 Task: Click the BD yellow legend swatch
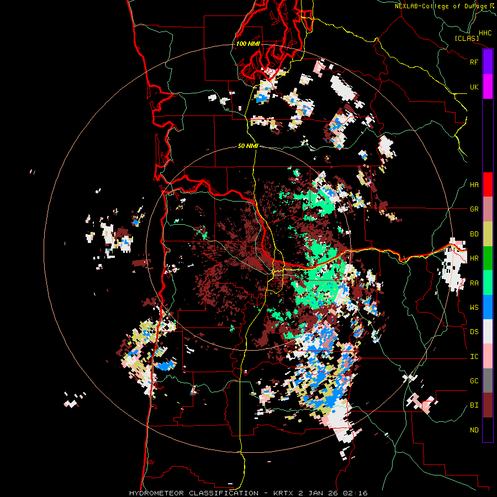point(488,234)
